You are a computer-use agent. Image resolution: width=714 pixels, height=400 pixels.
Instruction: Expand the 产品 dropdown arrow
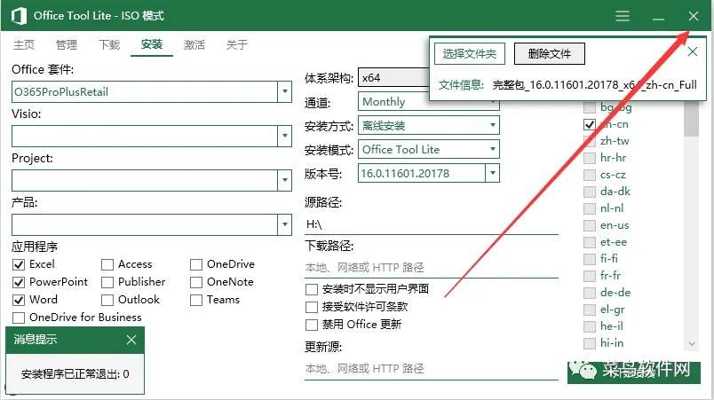coord(284,224)
